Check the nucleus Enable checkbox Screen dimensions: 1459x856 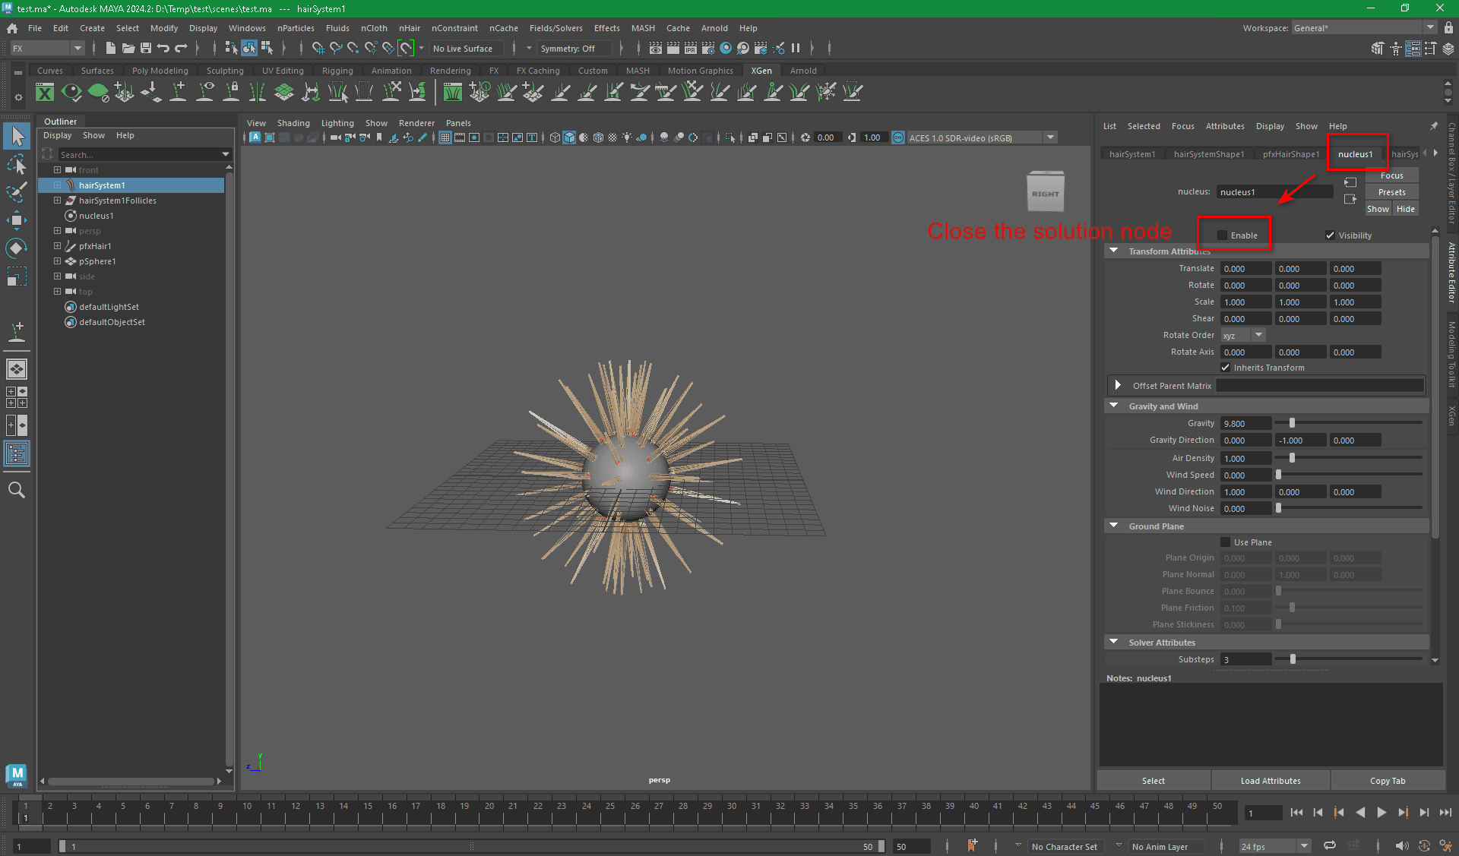pyautogui.click(x=1222, y=235)
